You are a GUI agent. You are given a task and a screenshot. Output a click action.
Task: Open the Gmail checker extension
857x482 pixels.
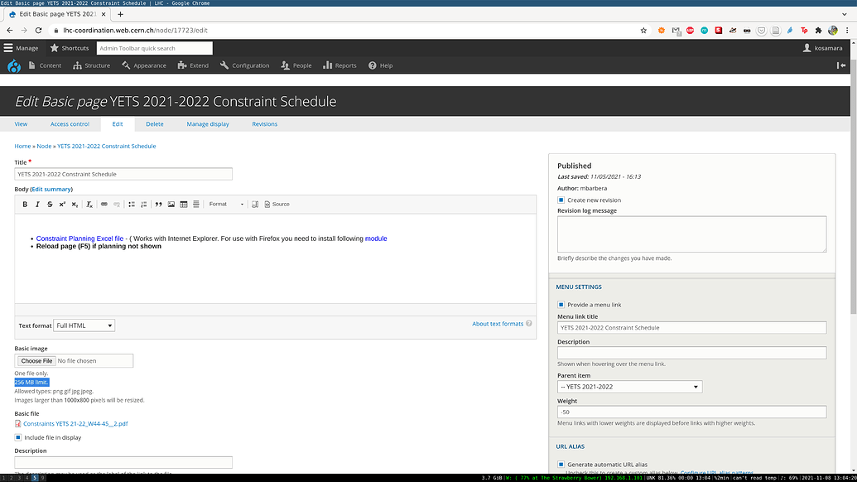tap(676, 31)
